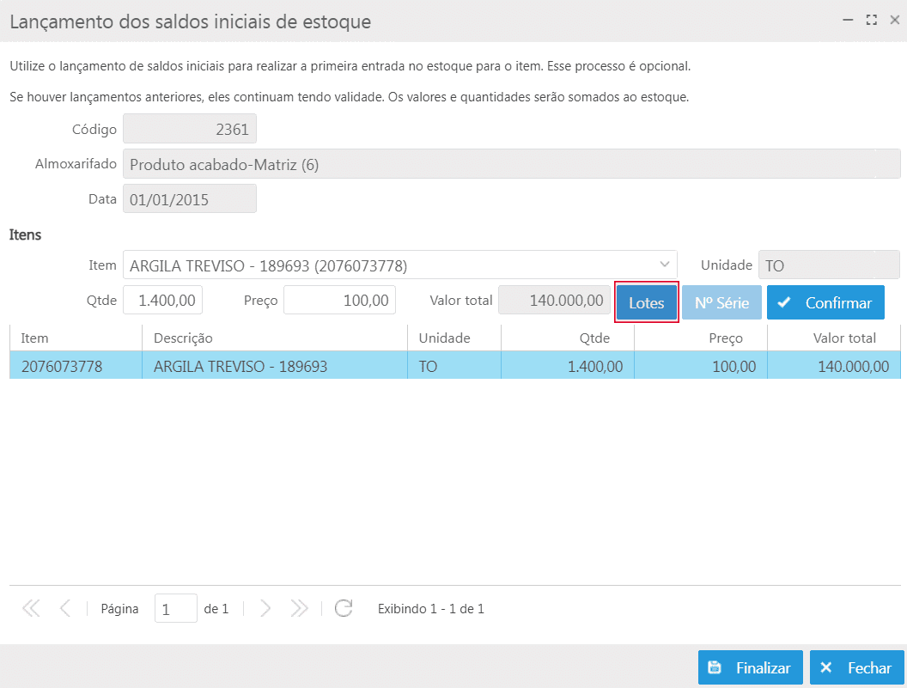Expand the Item dropdown list

664,265
